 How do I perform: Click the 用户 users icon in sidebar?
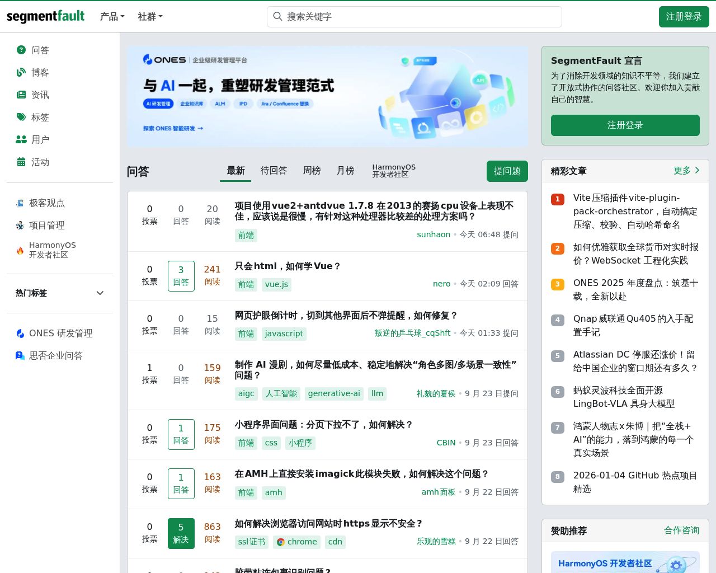[21, 139]
